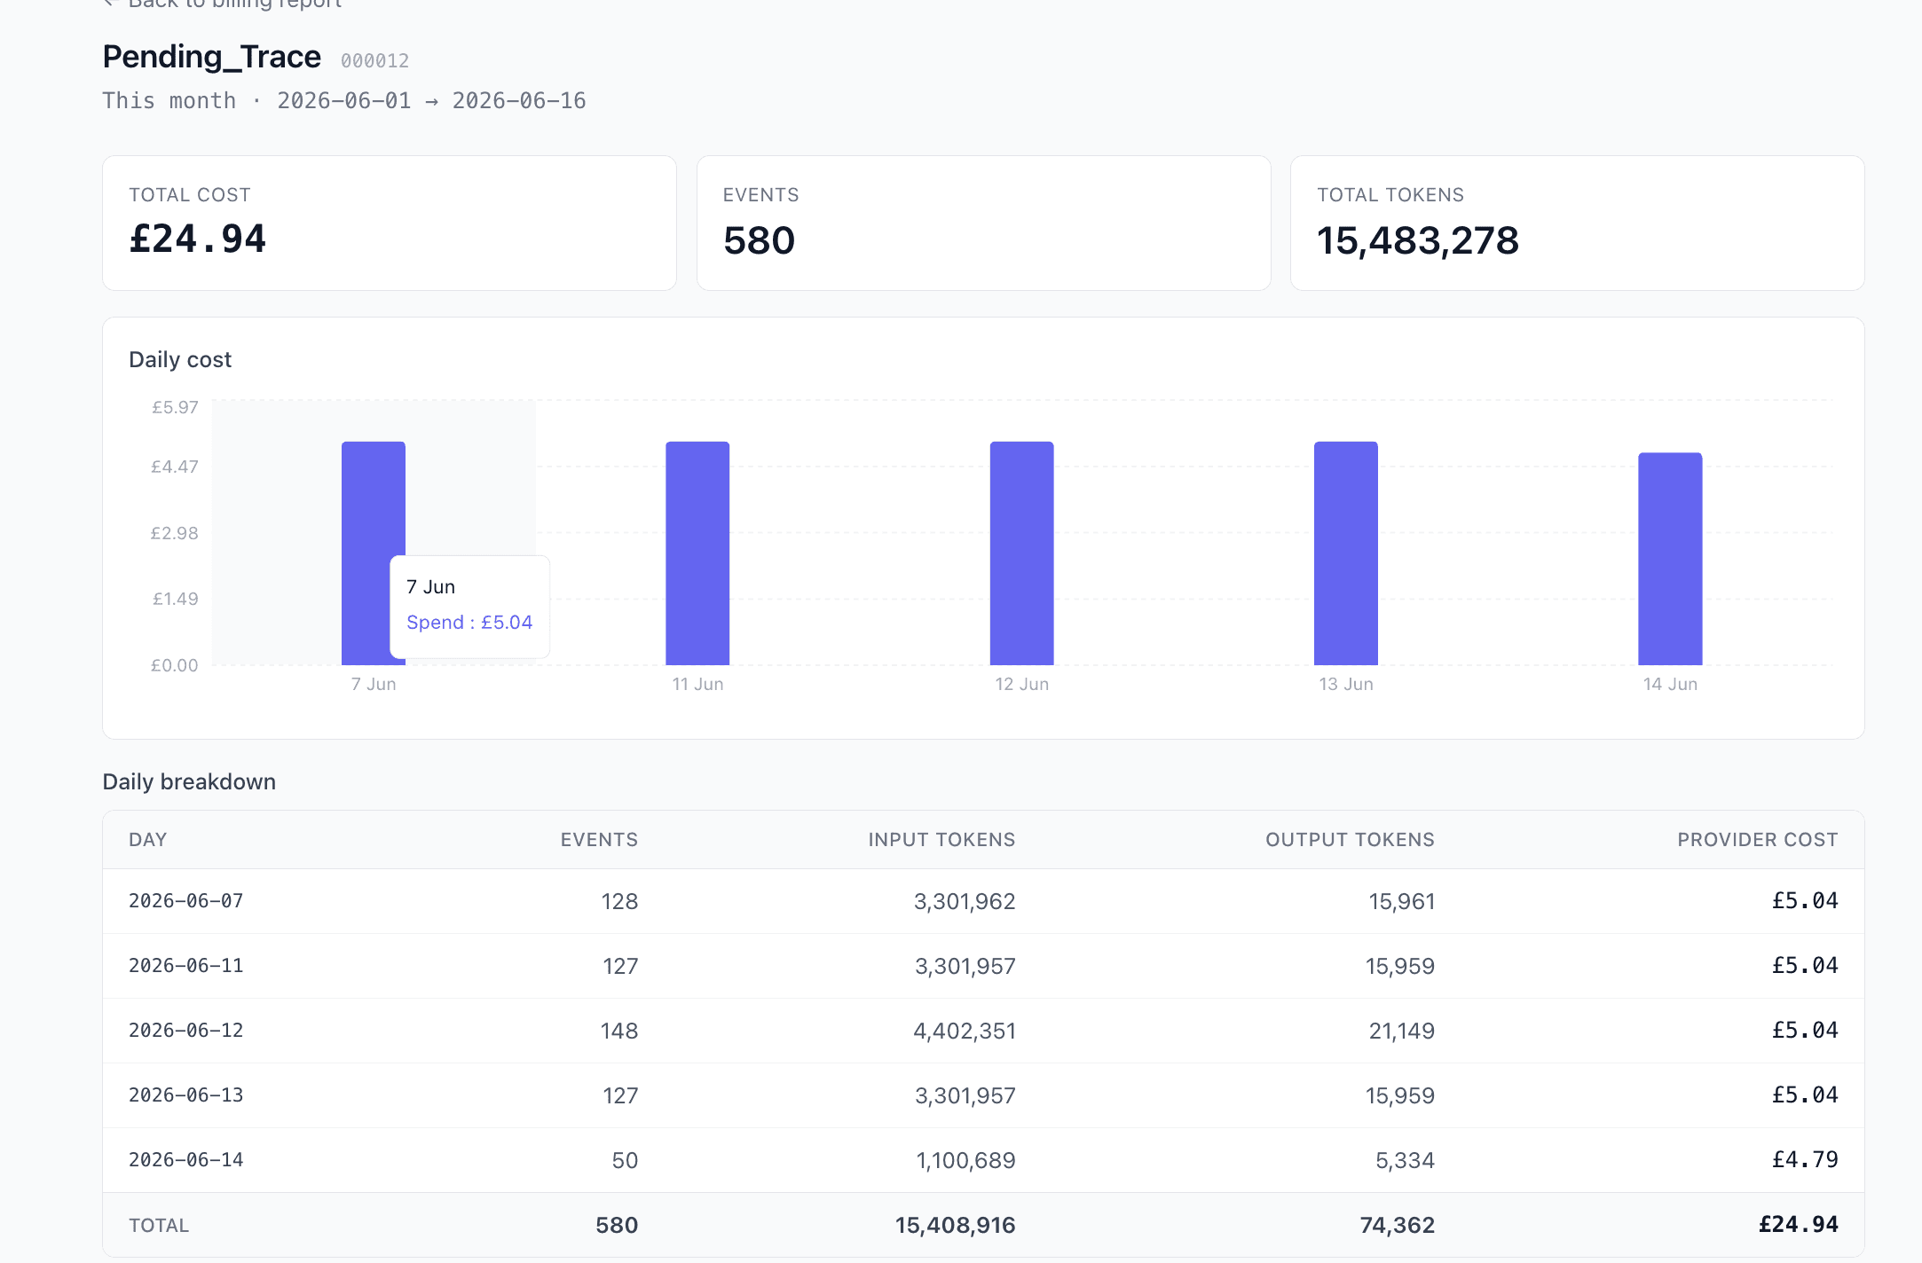Click the Pending_Trace page title
The width and height of the screenshot is (1922, 1263).
211,57
